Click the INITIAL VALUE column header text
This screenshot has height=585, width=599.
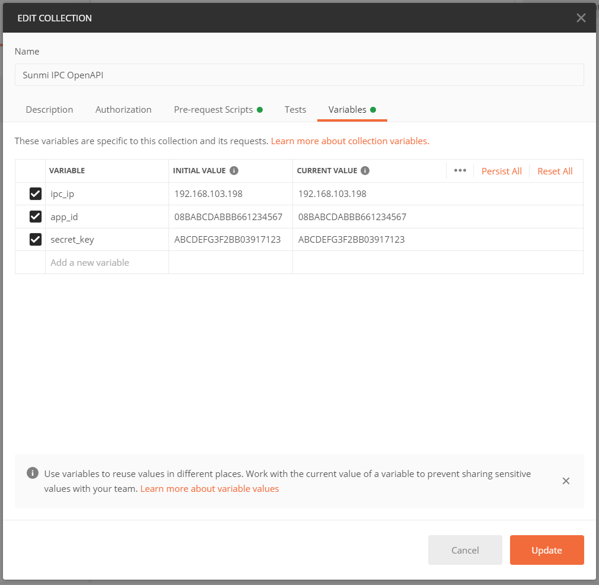click(199, 171)
